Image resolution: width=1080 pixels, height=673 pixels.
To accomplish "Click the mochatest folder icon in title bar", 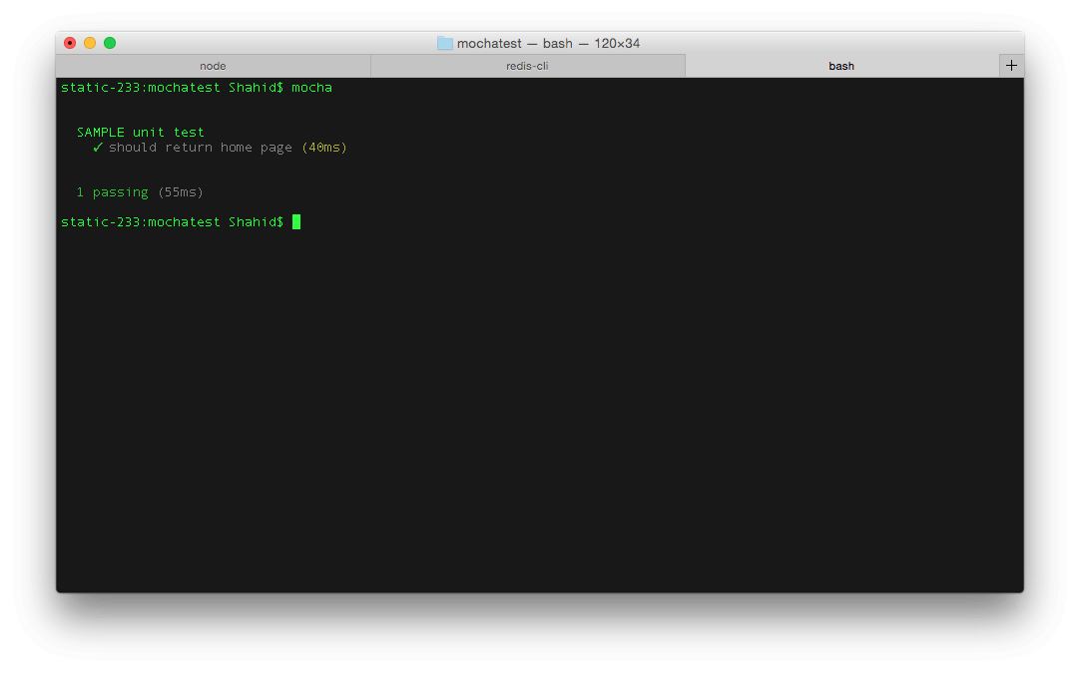I will pos(445,43).
